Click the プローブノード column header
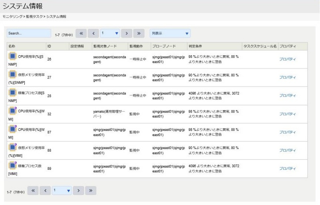This screenshot has height=205, width=320. [169, 46]
